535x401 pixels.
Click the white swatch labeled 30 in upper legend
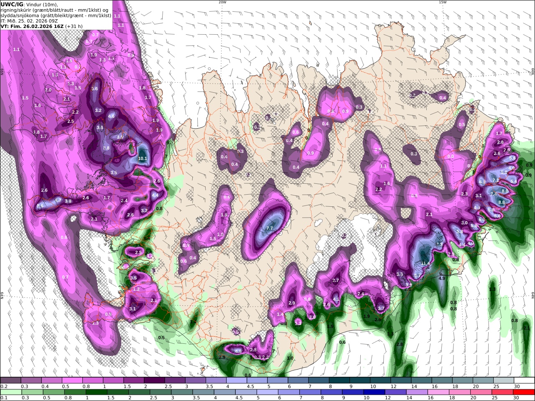pyautogui.click(x=524, y=381)
